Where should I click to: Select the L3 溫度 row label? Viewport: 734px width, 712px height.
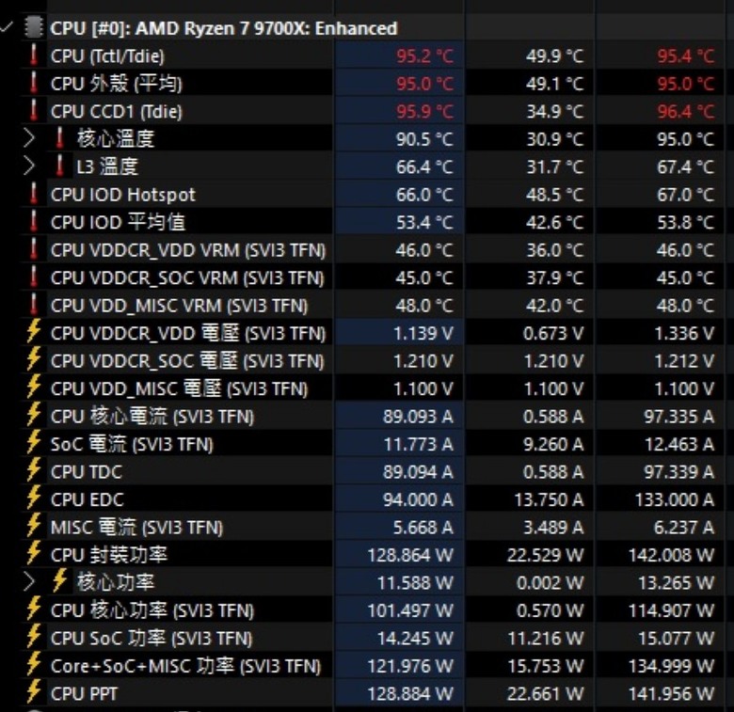(107, 166)
